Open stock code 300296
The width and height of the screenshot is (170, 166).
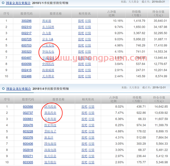click(27, 21)
